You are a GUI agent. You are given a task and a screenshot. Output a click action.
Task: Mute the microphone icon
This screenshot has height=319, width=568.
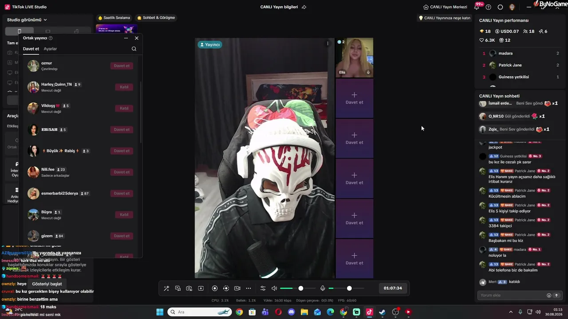pos(323,288)
